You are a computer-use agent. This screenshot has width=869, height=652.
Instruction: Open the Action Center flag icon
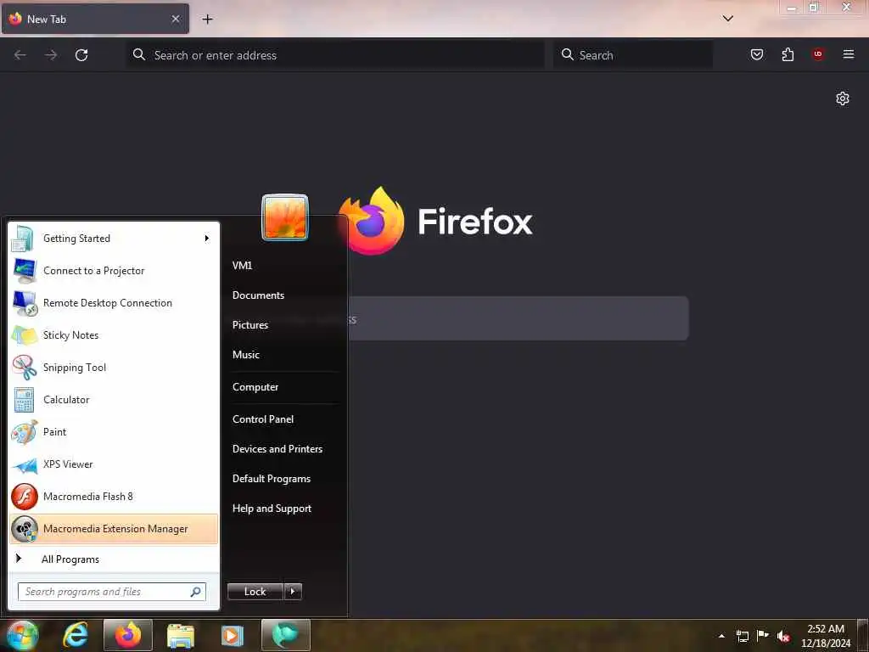[763, 635]
